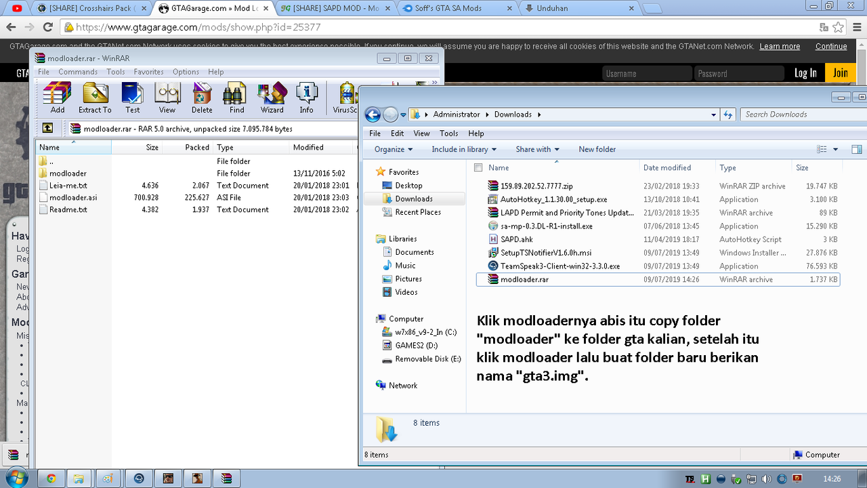This screenshot has width=867, height=488.
Task: Open the Wizard tool in WinRAR
Action: point(272,98)
